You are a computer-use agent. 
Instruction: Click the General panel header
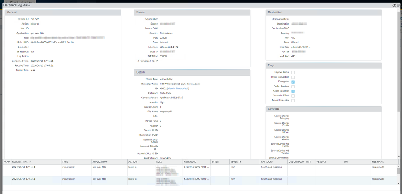(x=63, y=12)
